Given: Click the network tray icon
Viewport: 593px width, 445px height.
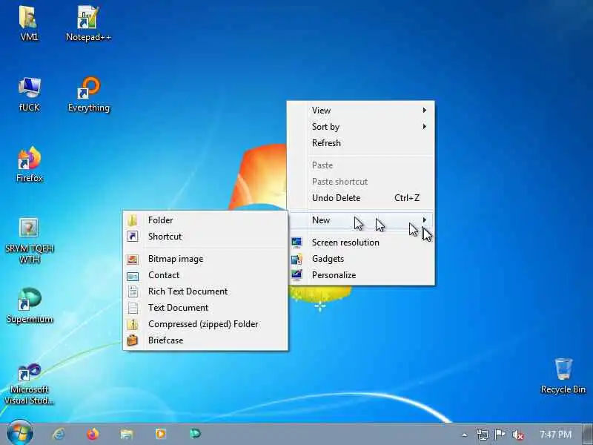Looking at the screenshot, I should click(483, 435).
